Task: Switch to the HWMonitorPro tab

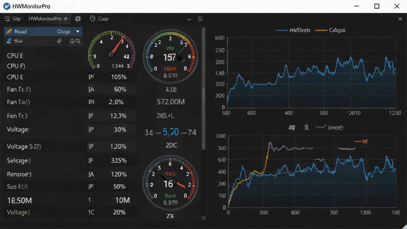Action: 45,19
